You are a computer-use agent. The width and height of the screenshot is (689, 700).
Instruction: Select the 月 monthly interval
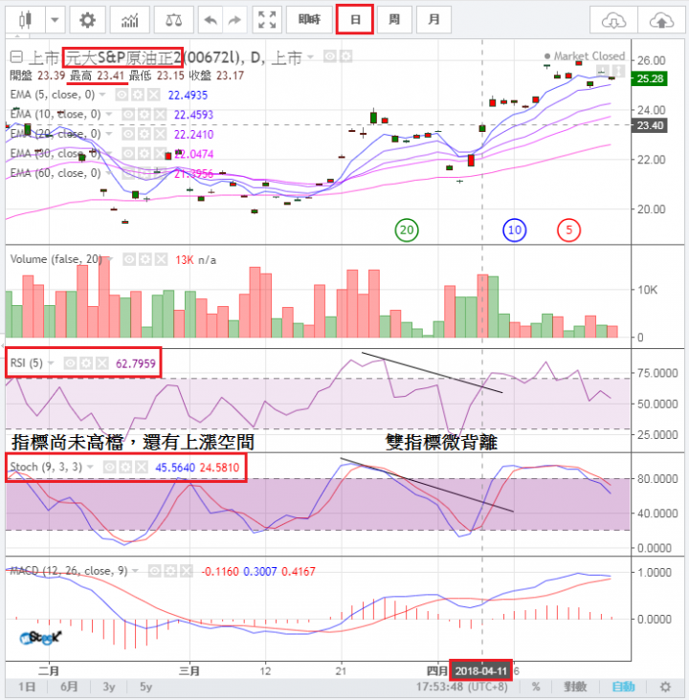[x=433, y=20]
